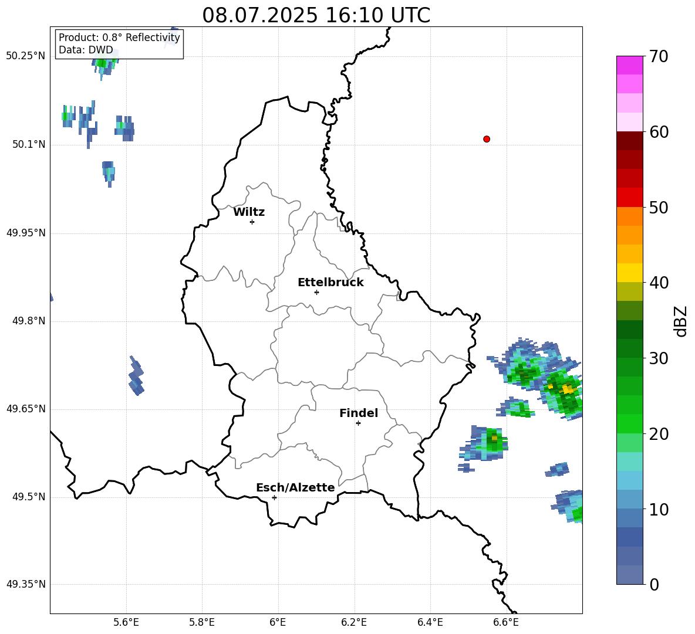
Task: Click the 49.35°N latitude label
Action: tap(26, 584)
